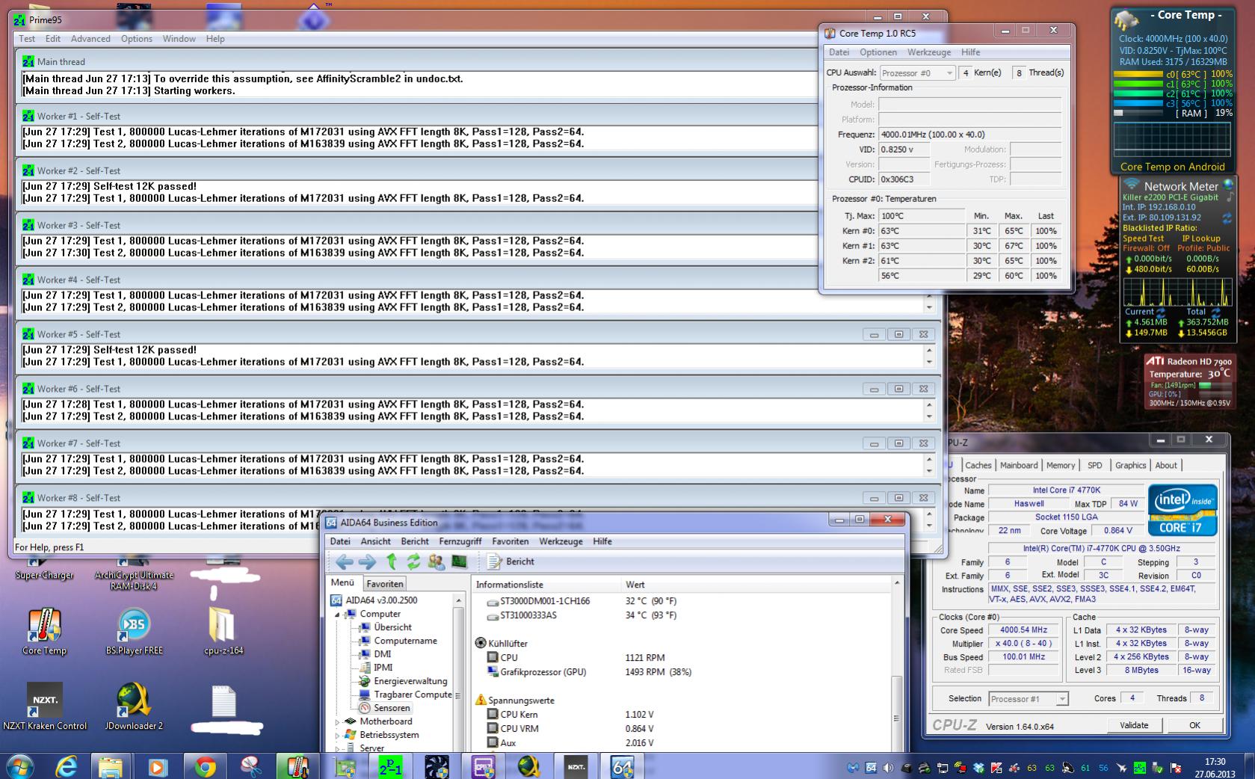Viewport: 1255px width, 779px height.
Task: Open the Test menu in Prime95
Action: tap(27, 39)
